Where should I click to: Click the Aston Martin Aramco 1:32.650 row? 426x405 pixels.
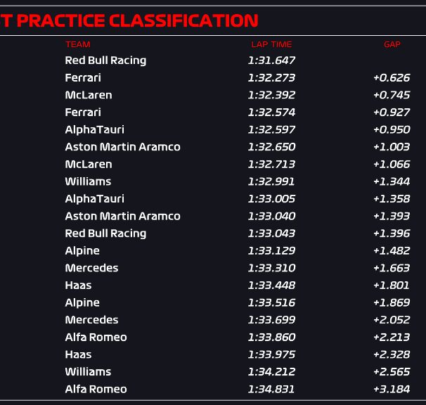pos(238,147)
